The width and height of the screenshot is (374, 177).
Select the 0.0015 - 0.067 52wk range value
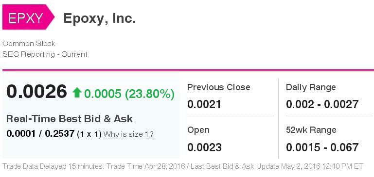322,147
